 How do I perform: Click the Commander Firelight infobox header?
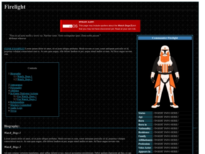point(165,38)
